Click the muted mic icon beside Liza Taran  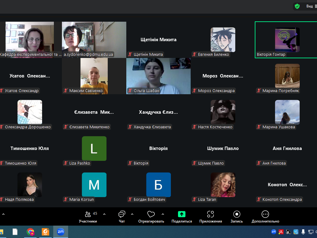point(194,200)
